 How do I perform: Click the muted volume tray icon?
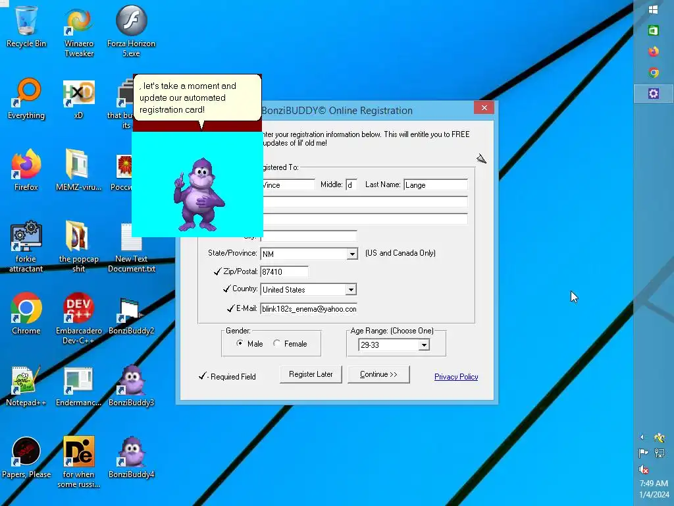[644, 469]
